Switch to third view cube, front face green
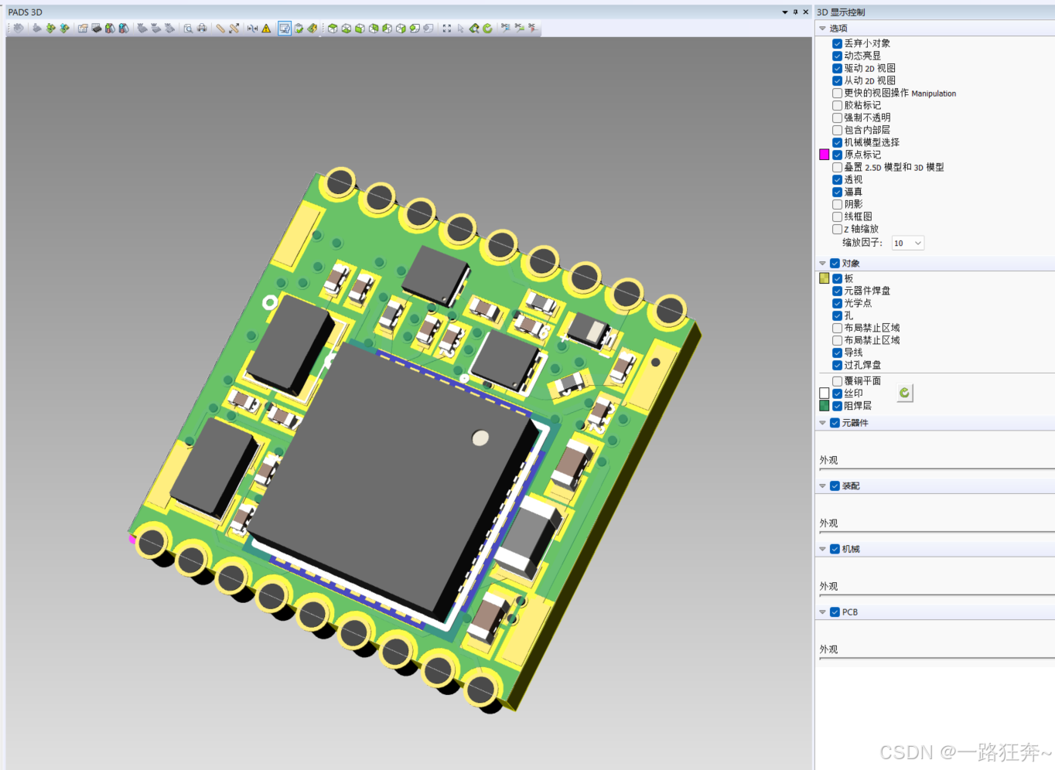The height and width of the screenshot is (770, 1055). [x=360, y=28]
